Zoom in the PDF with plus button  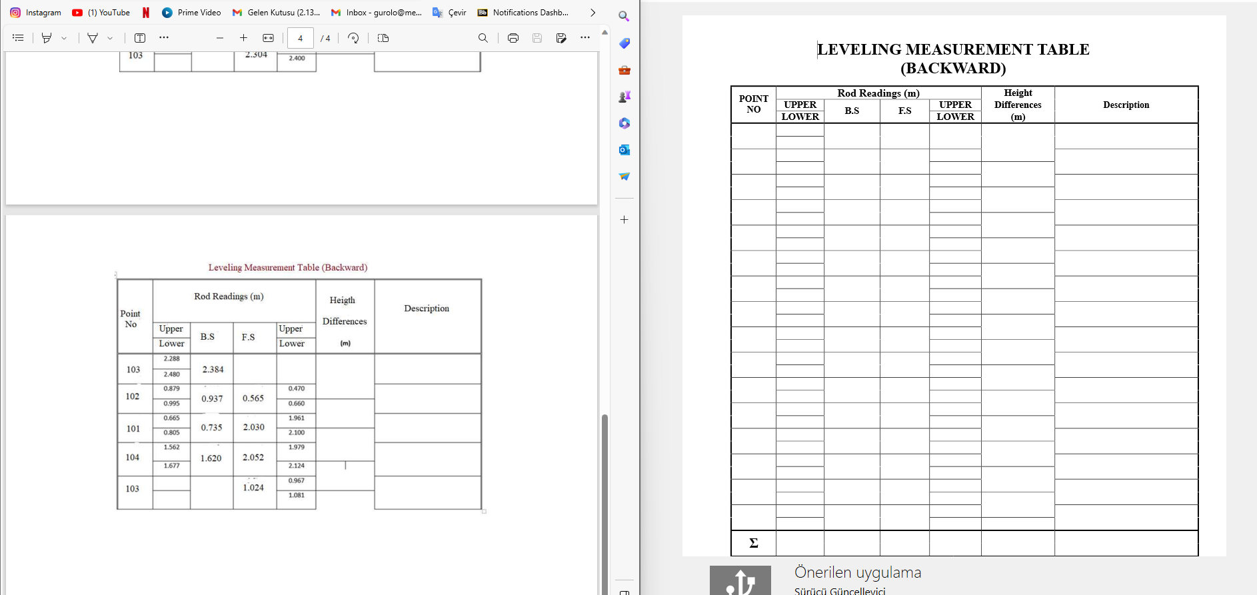(x=244, y=38)
